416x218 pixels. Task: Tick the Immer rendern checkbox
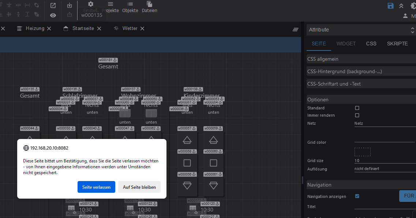tap(357, 115)
